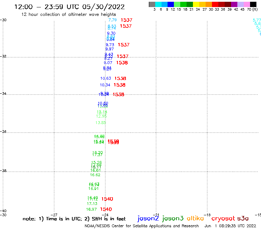
Task: Click the '70 (ft)' color scale label
Action: tap(252, 10)
